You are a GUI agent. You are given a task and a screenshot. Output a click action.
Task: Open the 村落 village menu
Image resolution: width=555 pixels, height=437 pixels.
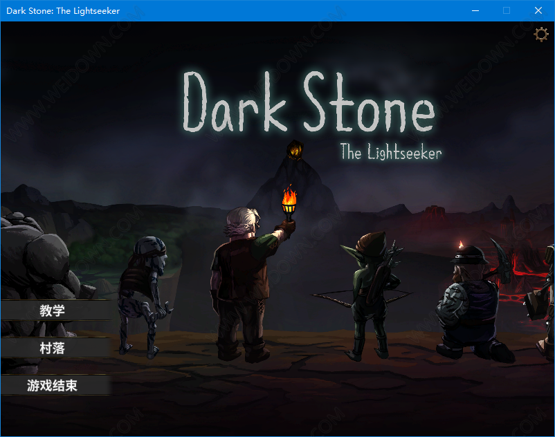coord(56,348)
